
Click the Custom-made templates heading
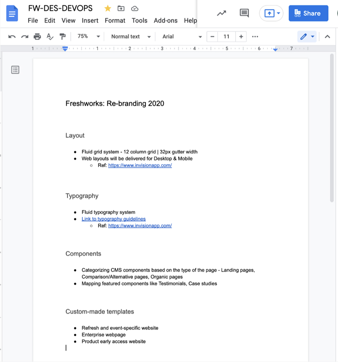pos(100,312)
